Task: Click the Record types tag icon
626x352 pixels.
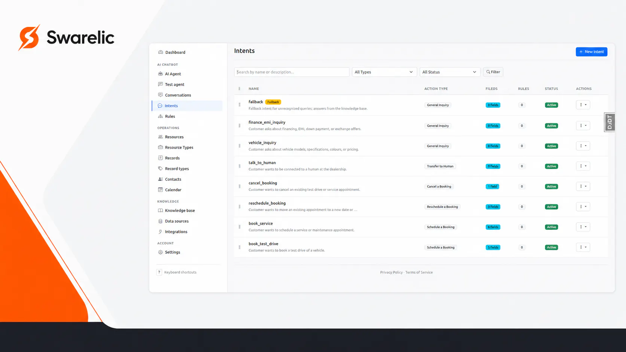Action: pos(160,169)
